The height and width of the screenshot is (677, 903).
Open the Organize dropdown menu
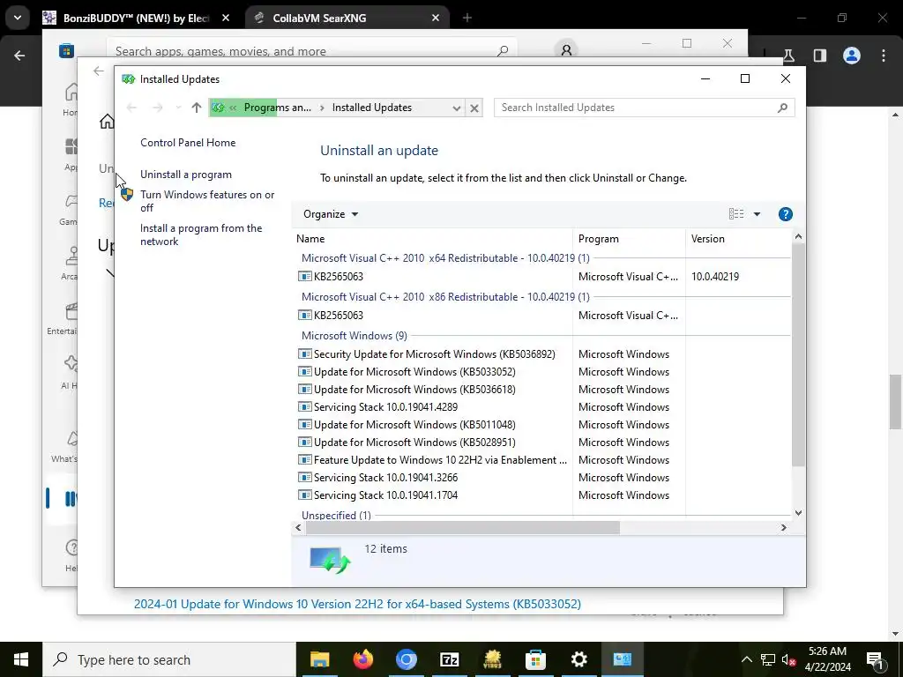click(x=331, y=214)
